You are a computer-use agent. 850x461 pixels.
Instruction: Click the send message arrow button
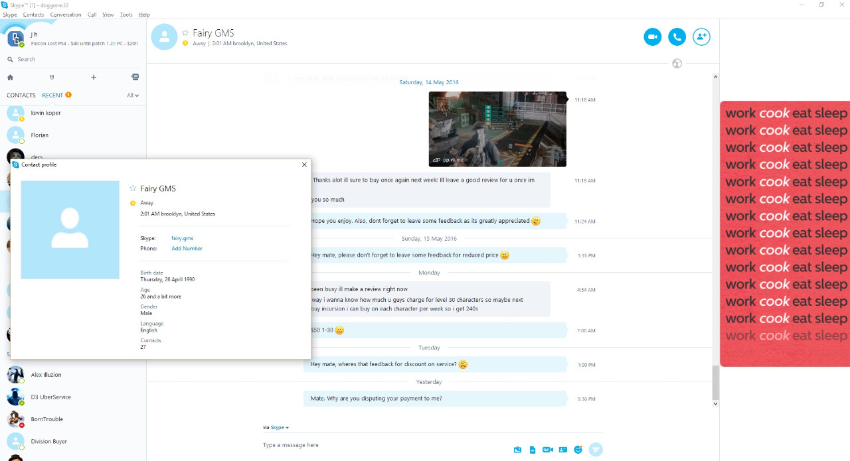click(x=596, y=449)
